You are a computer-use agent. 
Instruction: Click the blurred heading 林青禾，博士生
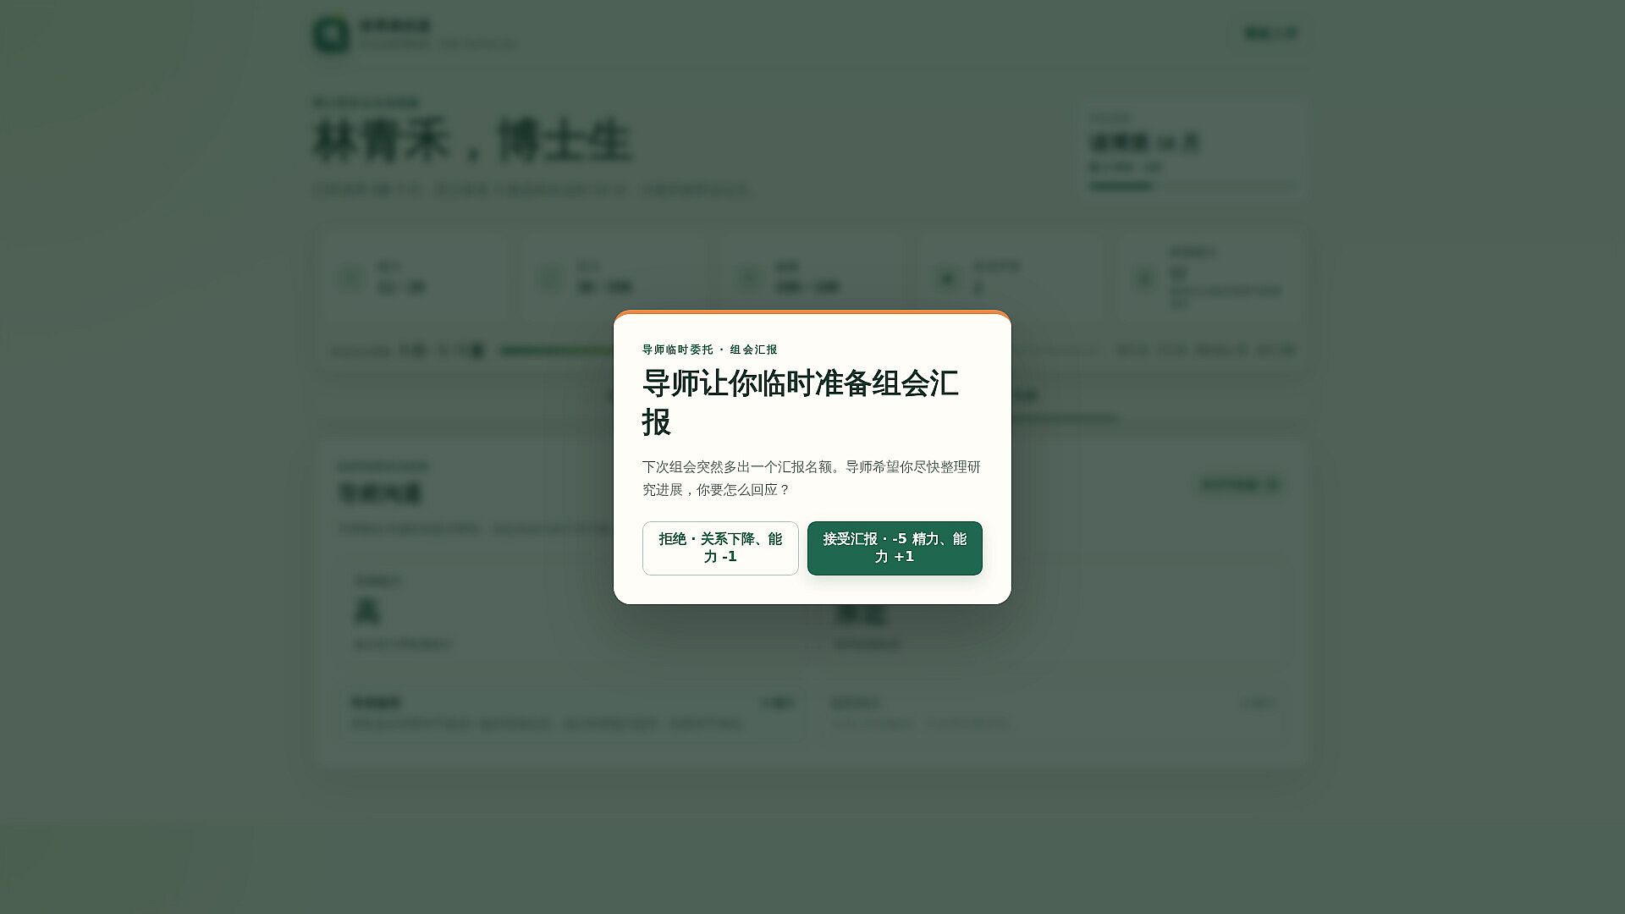tap(472, 140)
